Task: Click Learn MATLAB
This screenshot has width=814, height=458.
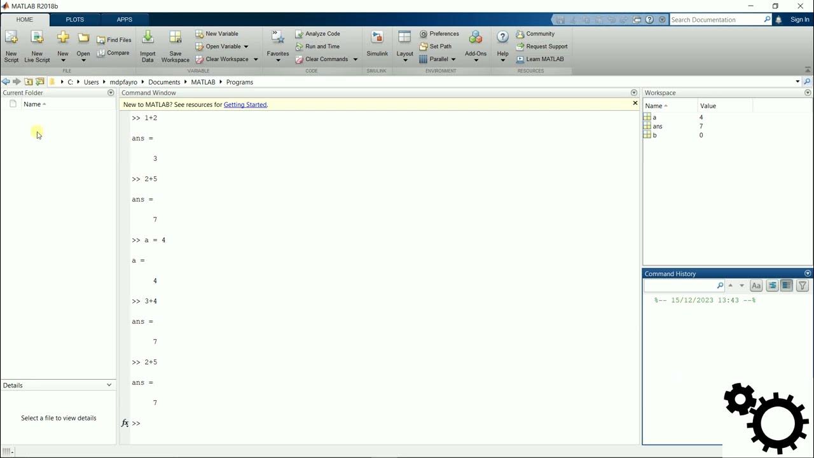Action: 539,59
